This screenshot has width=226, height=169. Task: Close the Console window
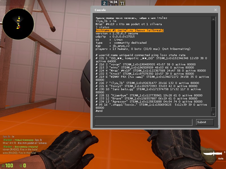(216, 10)
